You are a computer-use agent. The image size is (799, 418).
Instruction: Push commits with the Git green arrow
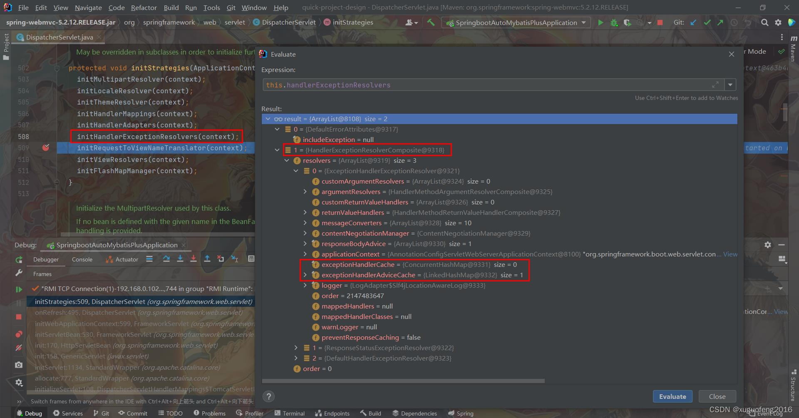coord(720,22)
